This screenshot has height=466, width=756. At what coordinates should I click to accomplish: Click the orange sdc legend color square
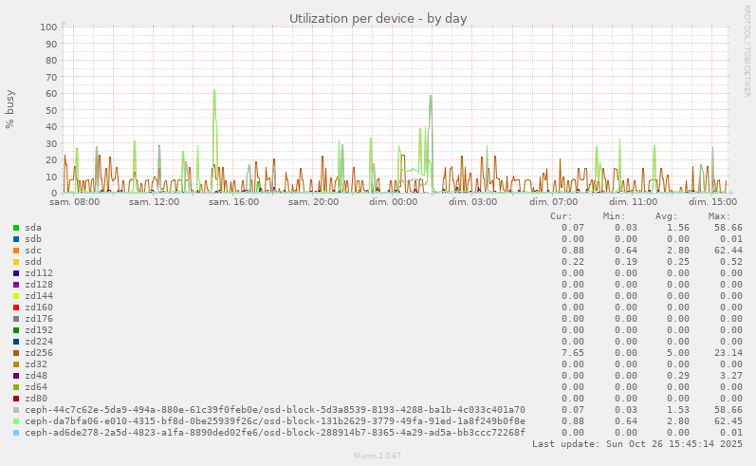16,251
